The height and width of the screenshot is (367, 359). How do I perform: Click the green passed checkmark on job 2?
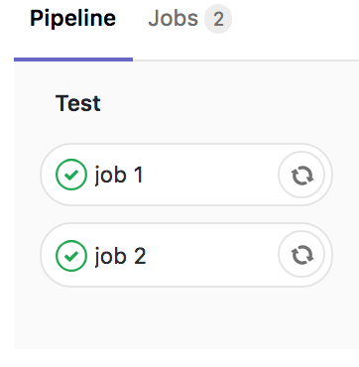pos(71,256)
